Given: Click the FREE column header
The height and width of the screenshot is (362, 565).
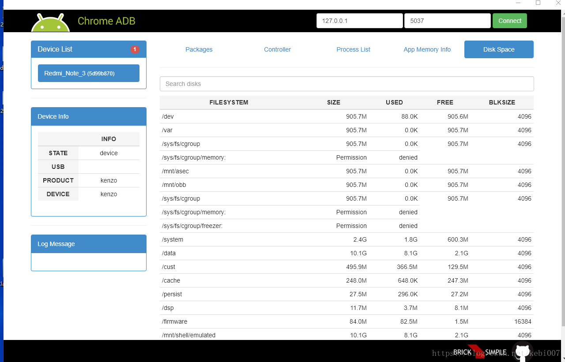Looking at the screenshot, I should coord(445,102).
